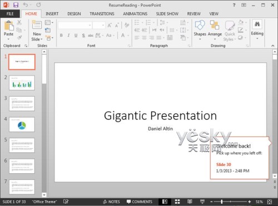Switch to REVIEW tab
278x206 pixels.
[193, 14]
